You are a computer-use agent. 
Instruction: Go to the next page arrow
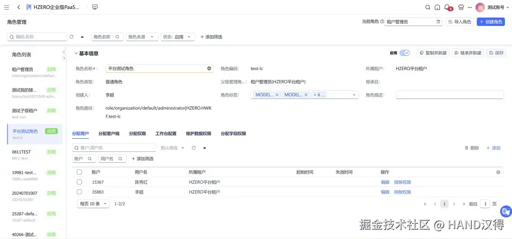454,204
